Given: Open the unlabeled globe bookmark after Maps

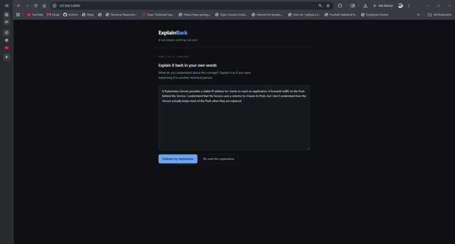Looking at the screenshot, I should [x=99, y=15].
